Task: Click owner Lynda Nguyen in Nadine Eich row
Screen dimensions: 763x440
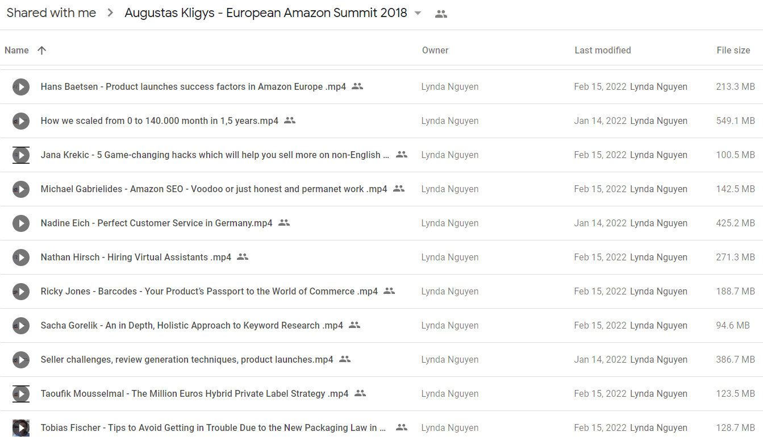Action: 450,223
